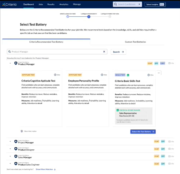
Task: Click green icon next to Skills Test badge
Action: coord(128,75)
